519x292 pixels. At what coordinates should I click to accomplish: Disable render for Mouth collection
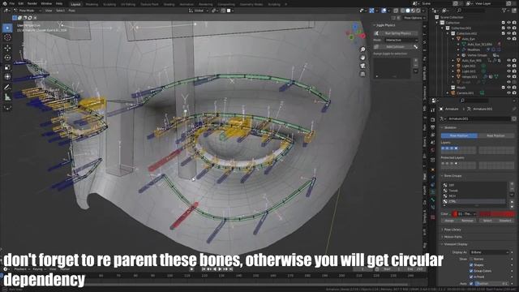point(514,88)
